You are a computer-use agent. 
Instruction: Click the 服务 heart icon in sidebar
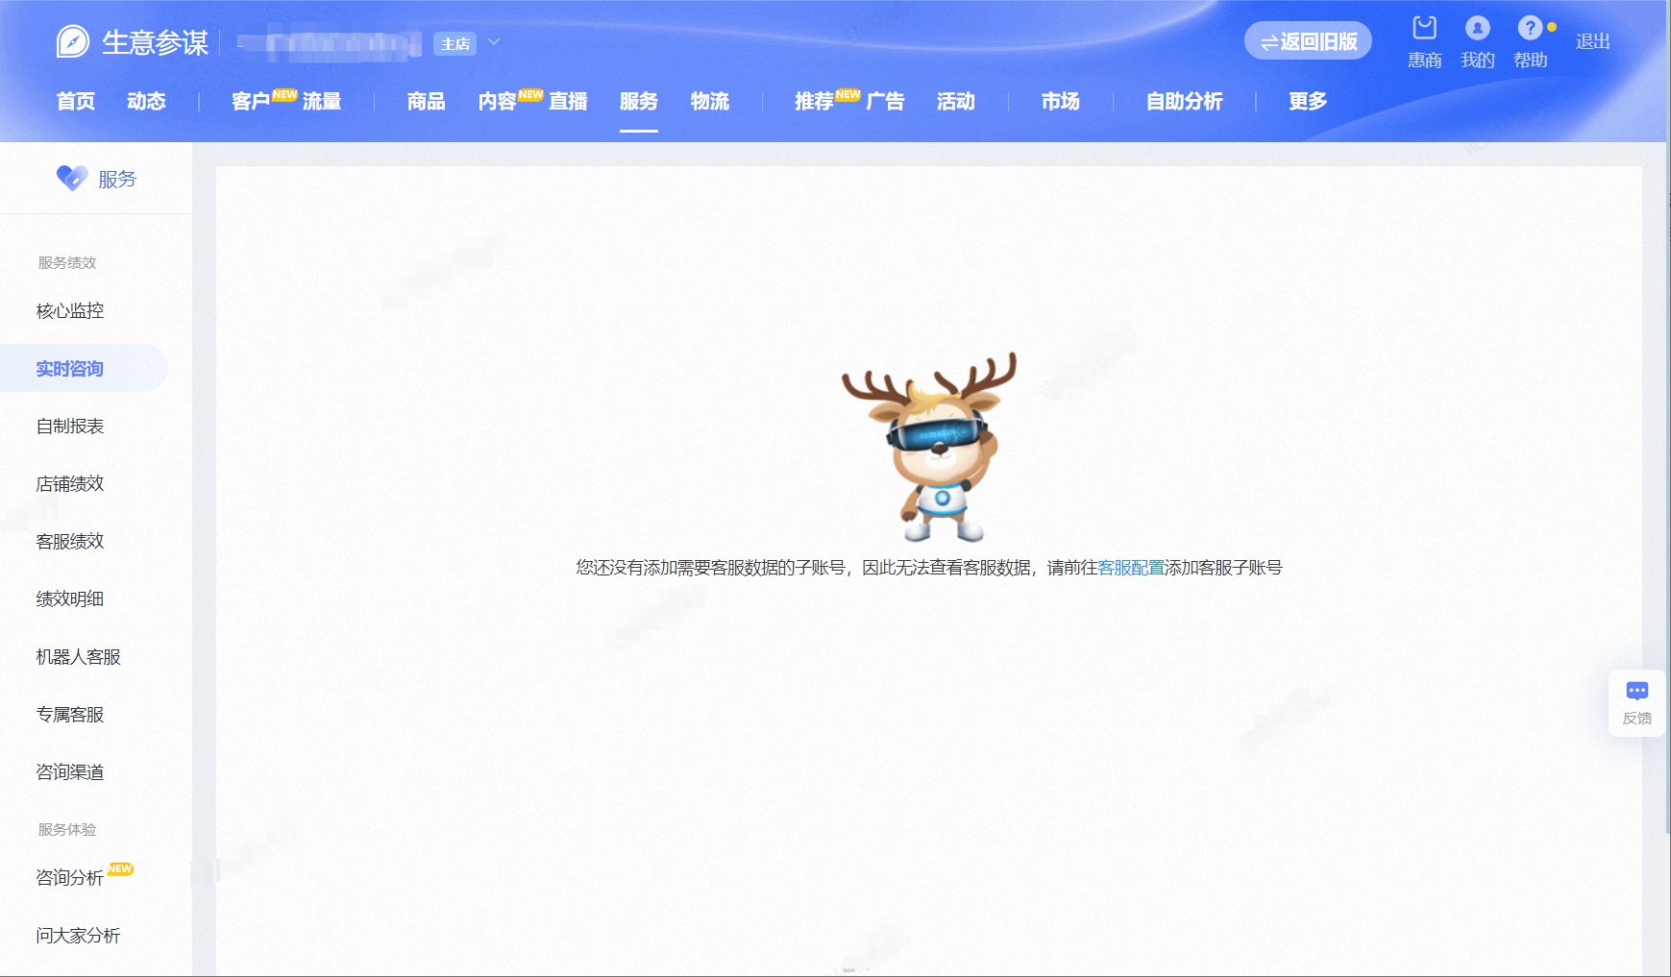pyautogui.click(x=72, y=178)
